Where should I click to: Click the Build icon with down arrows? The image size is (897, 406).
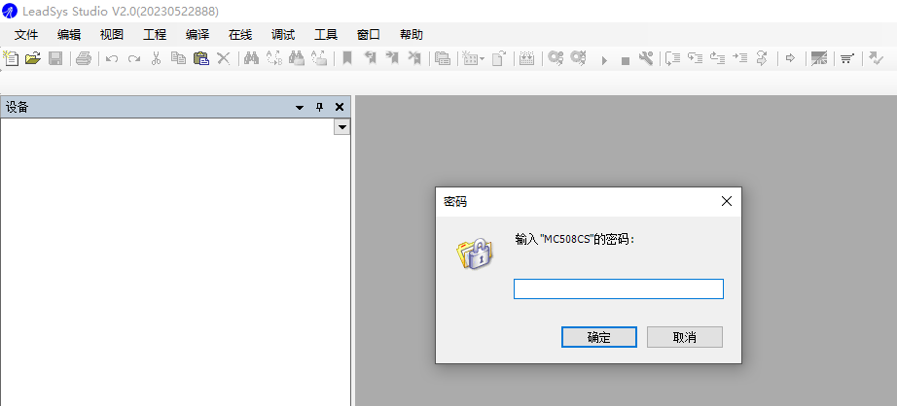(x=527, y=58)
